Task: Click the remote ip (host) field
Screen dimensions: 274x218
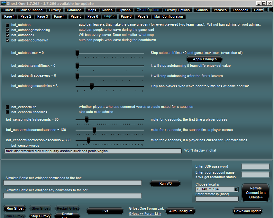Action: pos(217,199)
